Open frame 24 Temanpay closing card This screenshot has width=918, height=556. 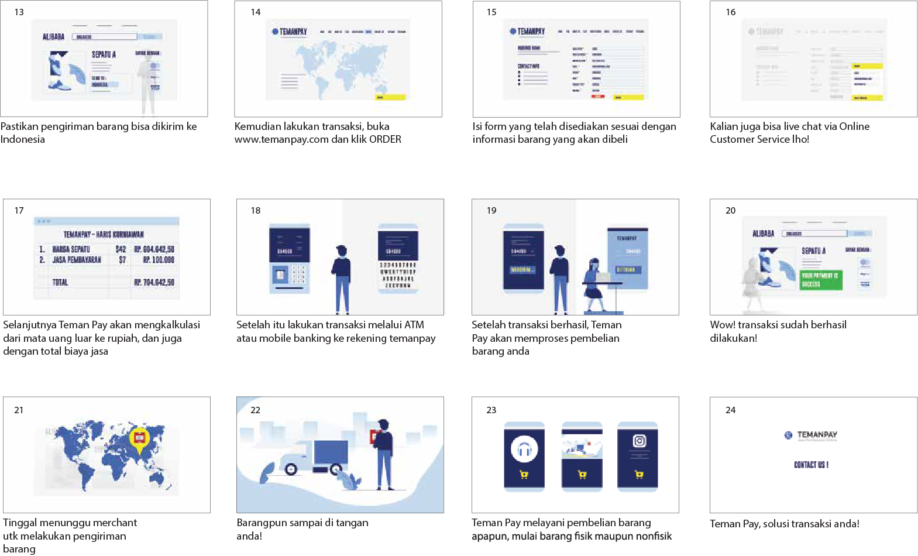(x=814, y=455)
